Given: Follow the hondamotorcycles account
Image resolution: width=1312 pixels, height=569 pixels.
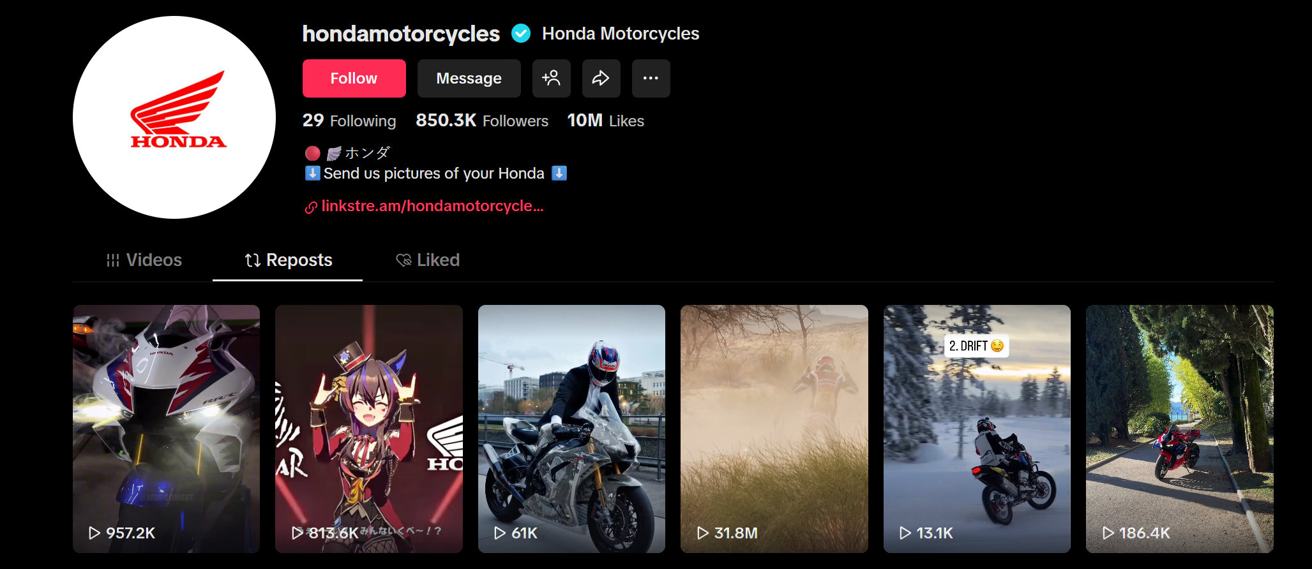Looking at the screenshot, I should pyautogui.click(x=354, y=78).
